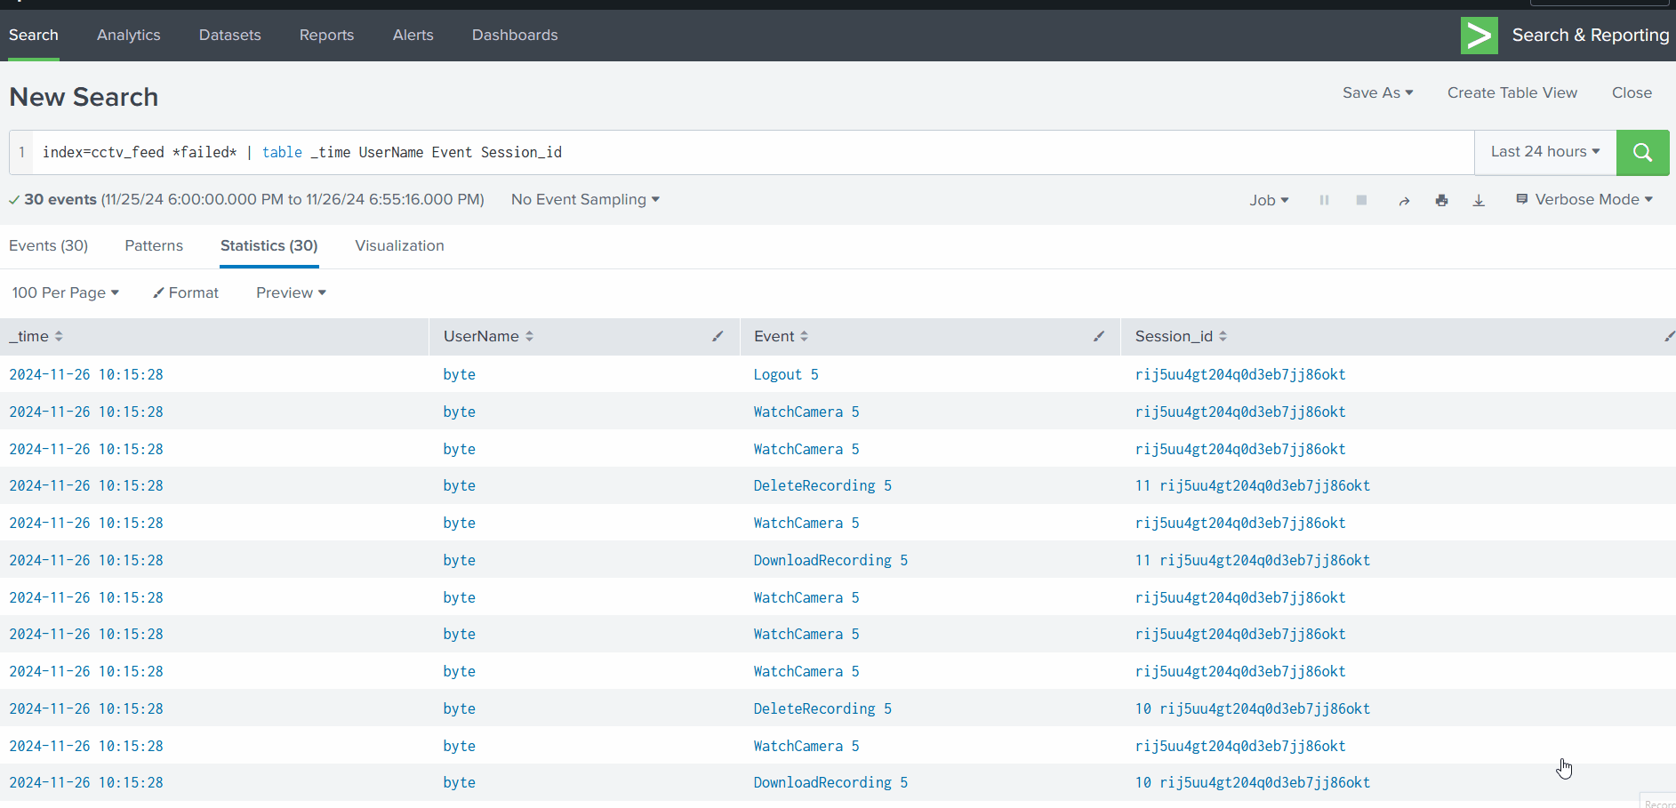Click into the search query input field

point(747,152)
